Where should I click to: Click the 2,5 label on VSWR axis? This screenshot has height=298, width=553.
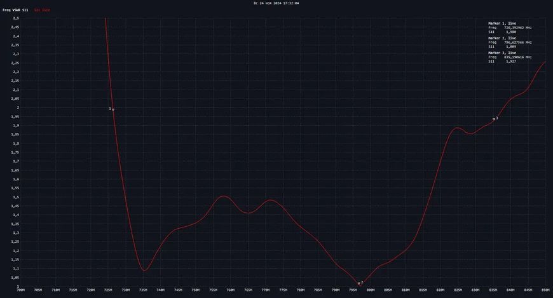15,18
